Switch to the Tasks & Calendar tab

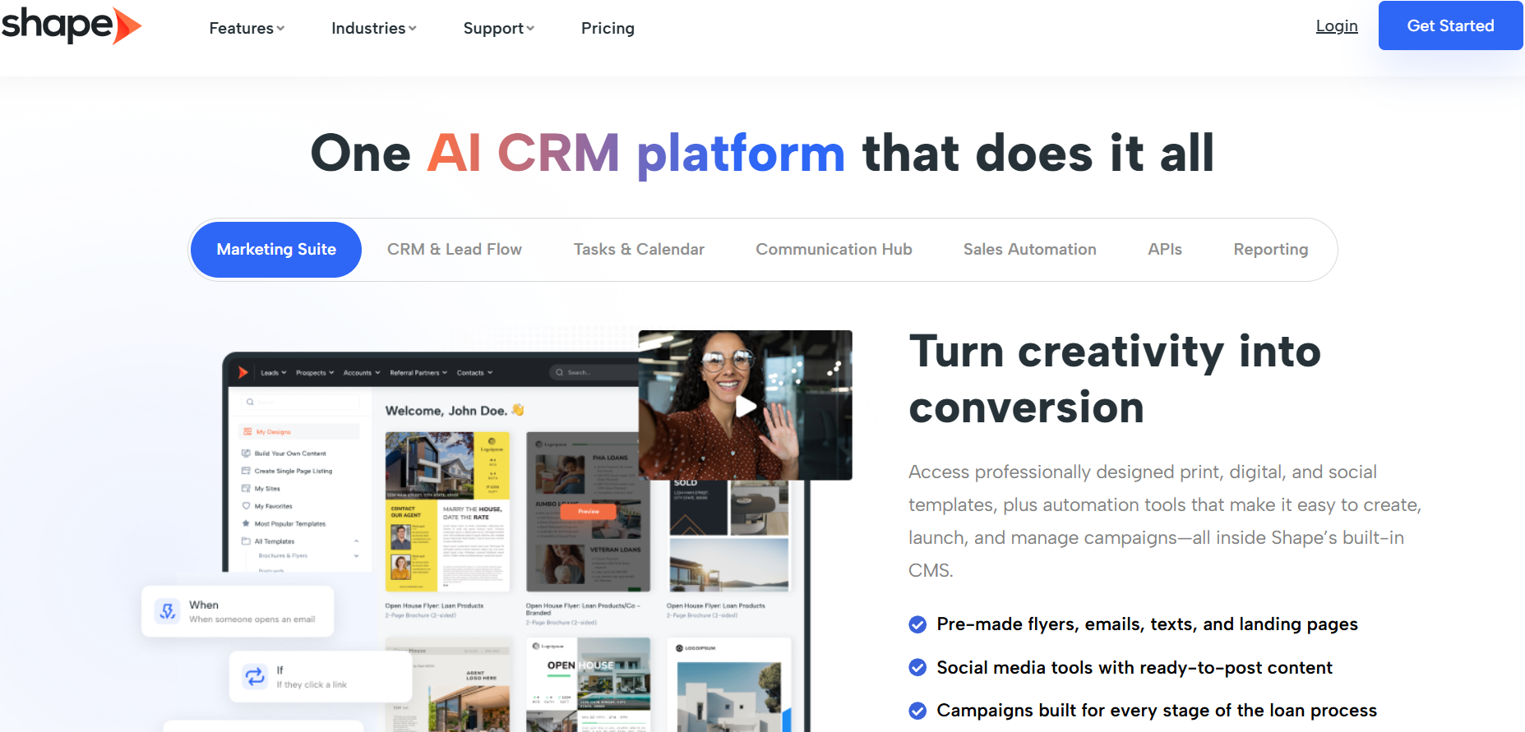tap(639, 249)
